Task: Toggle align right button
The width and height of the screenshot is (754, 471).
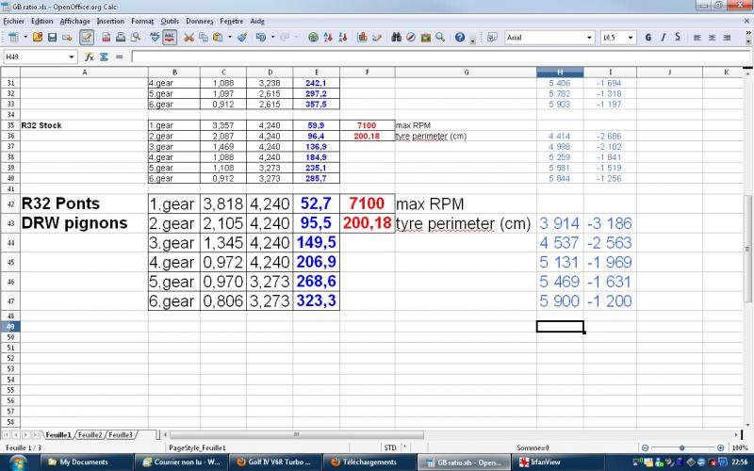Action: [x=727, y=37]
